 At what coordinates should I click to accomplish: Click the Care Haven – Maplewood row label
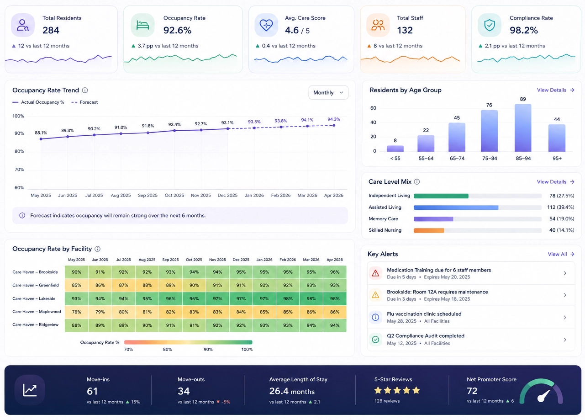(37, 312)
